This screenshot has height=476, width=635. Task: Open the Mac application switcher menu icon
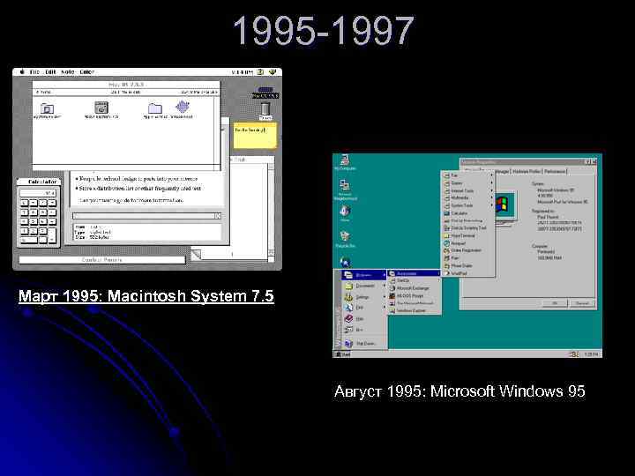273,72
